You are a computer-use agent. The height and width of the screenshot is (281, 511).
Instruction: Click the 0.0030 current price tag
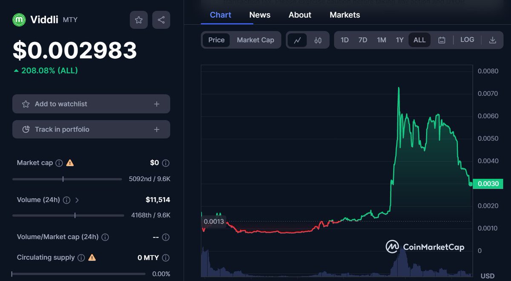click(x=488, y=184)
